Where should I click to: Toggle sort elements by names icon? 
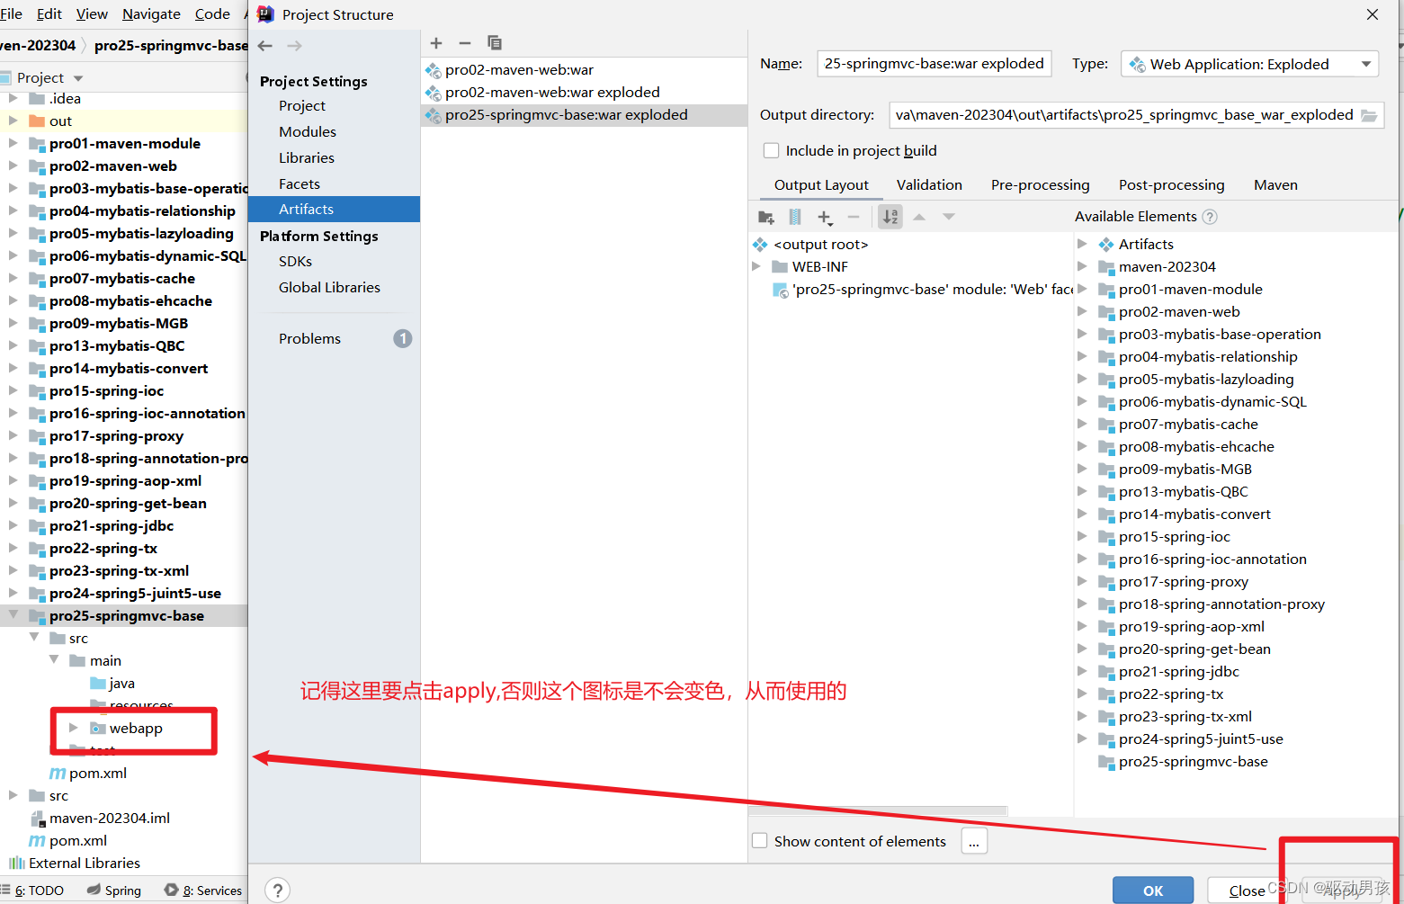point(890,217)
